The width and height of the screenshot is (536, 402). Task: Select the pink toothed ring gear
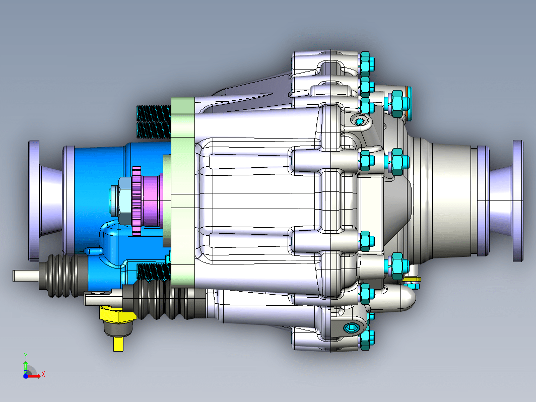[137, 201]
